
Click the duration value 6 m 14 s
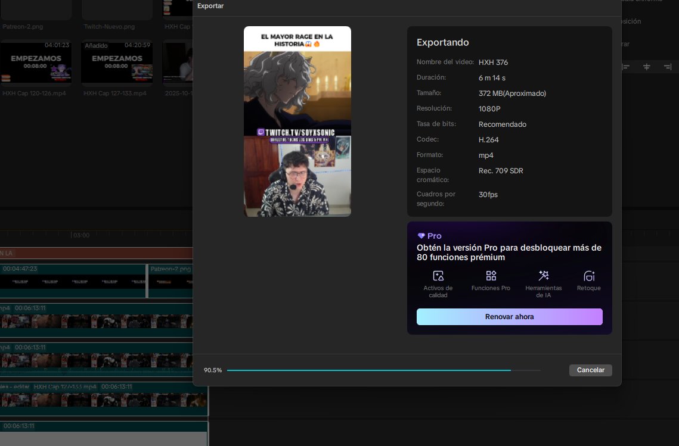pos(492,78)
